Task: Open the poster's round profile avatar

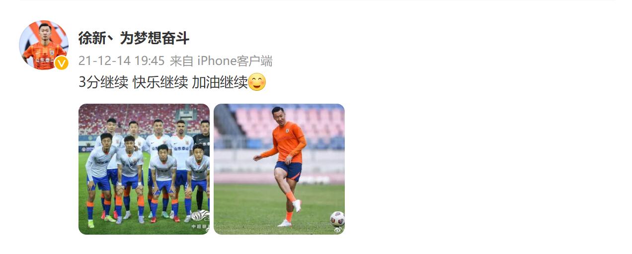Action: point(43,45)
